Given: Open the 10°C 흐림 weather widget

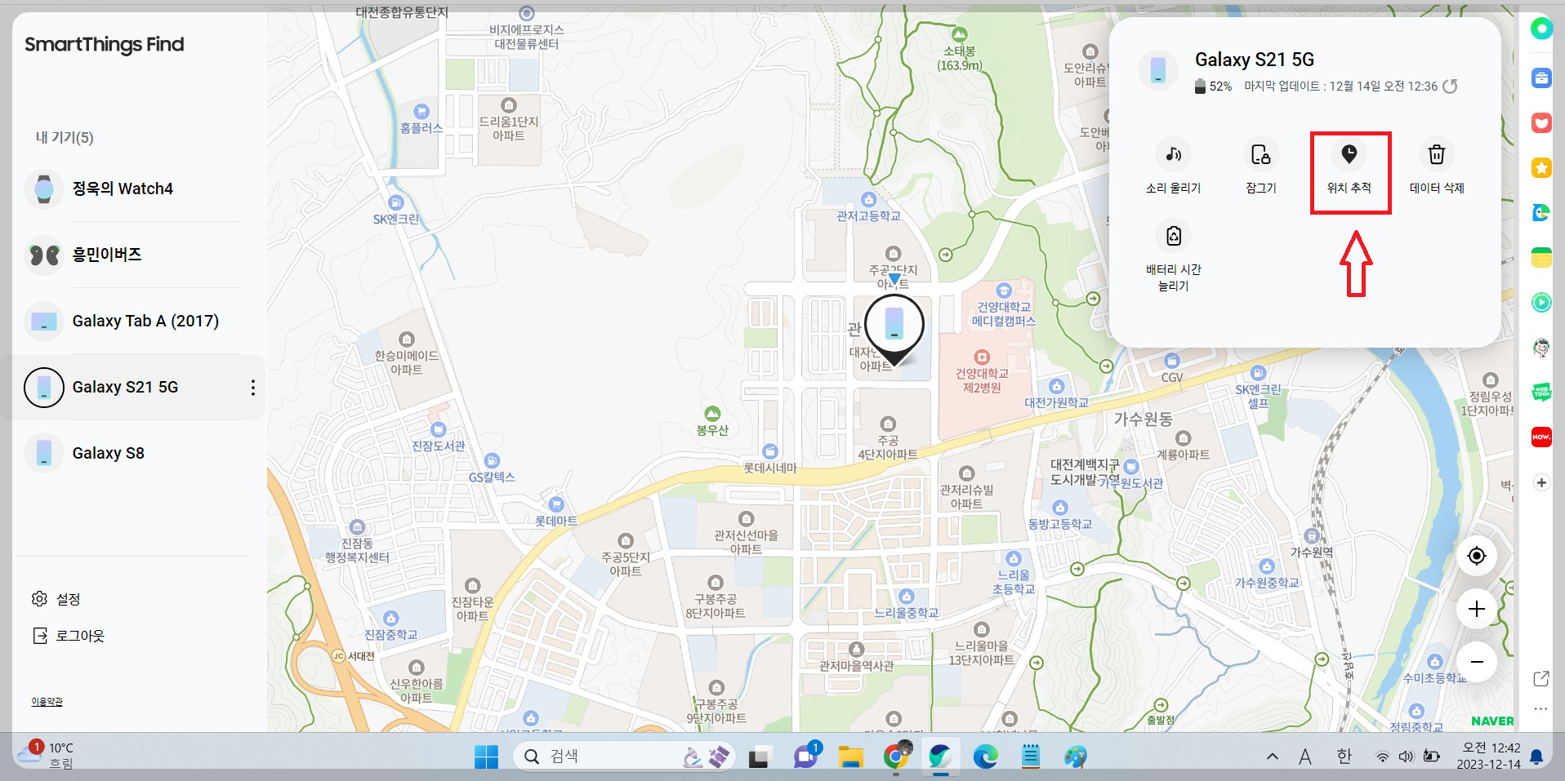Looking at the screenshot, I should pyautogui.click(x=45, y=756).
